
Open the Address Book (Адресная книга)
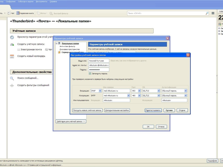pyautogui.click(x=25, y=13)
